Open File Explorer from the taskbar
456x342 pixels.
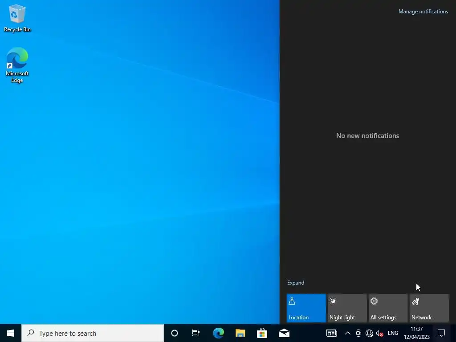pyautogui.click(x=240, y=333)
